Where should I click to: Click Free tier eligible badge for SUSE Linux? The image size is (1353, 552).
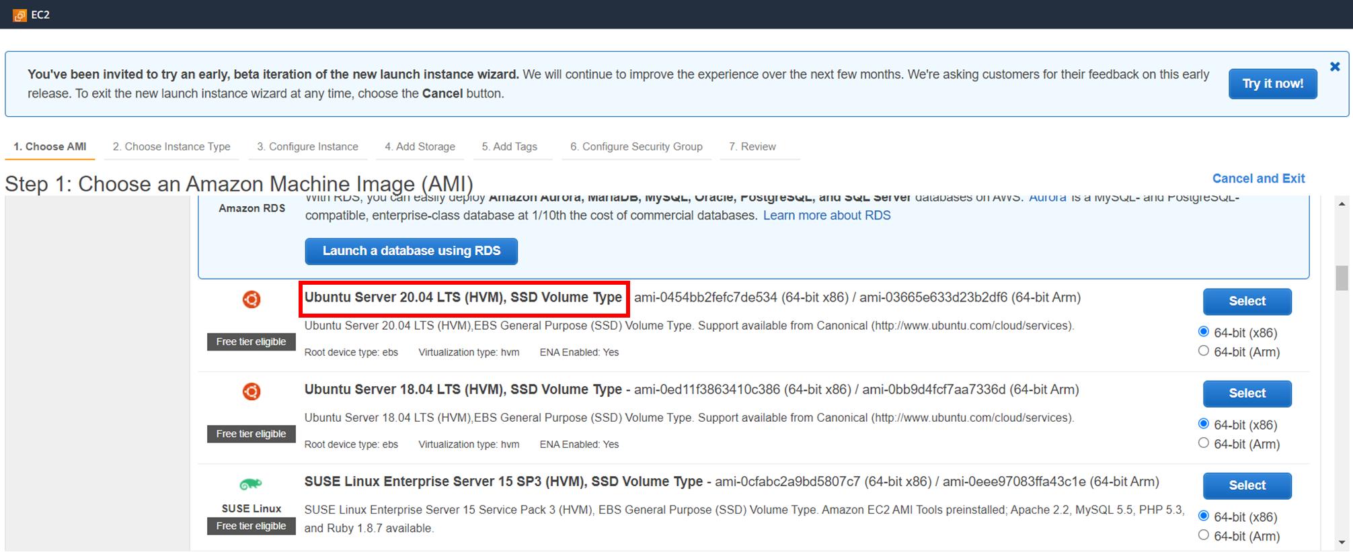click(251, 526)
